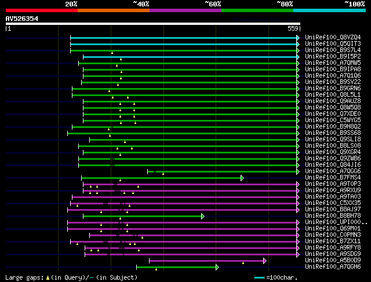Click the UniRef100_B8AJ97 label

click(333, 210)
